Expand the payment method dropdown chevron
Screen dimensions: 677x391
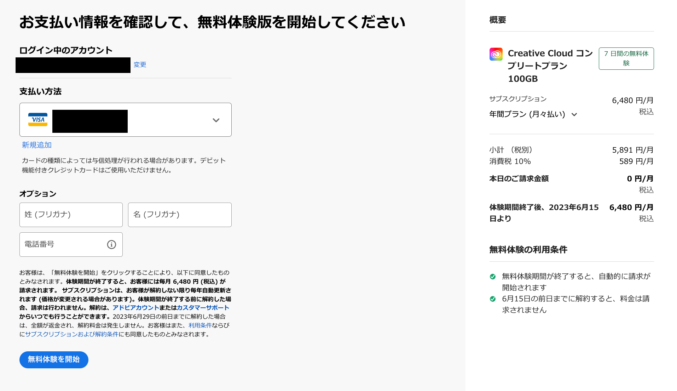point(216,120)
